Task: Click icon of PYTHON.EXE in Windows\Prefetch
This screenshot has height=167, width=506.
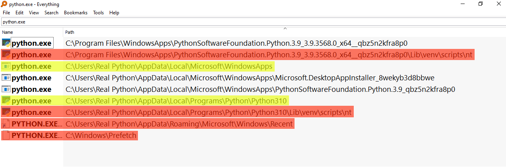Action: click(x=6, y=136)
